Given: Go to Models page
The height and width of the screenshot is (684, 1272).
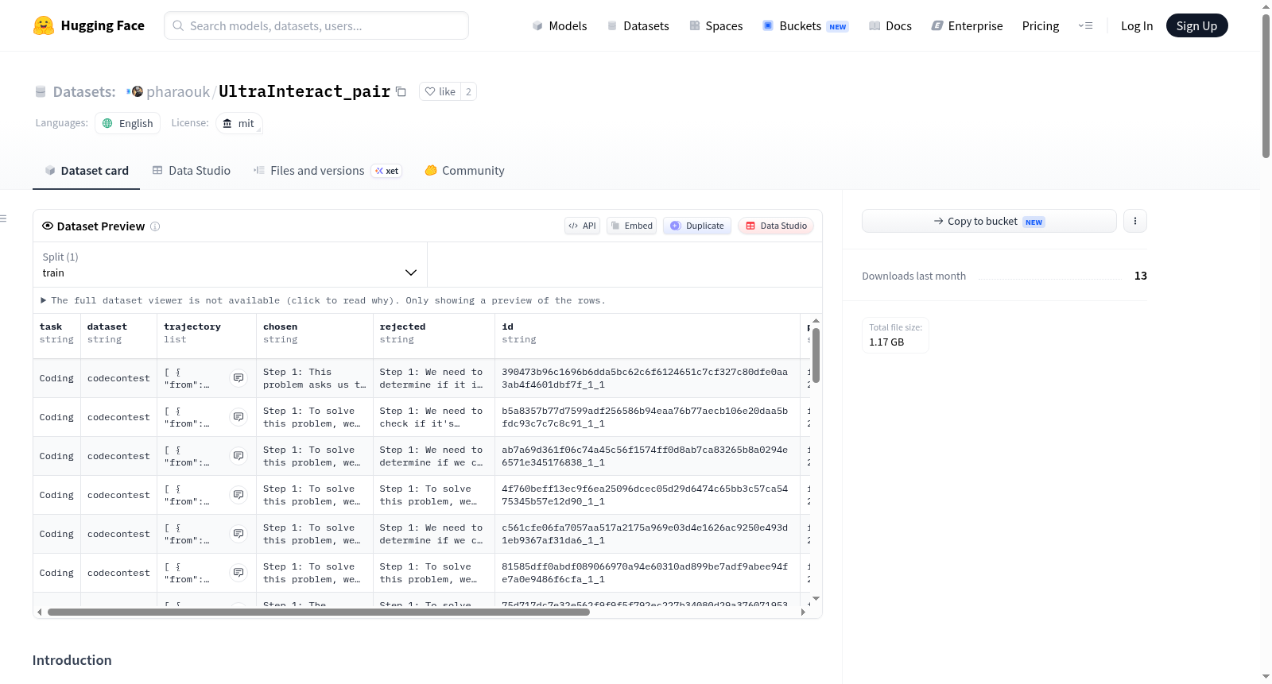Looking at the screenshot, I should point(560,26).
